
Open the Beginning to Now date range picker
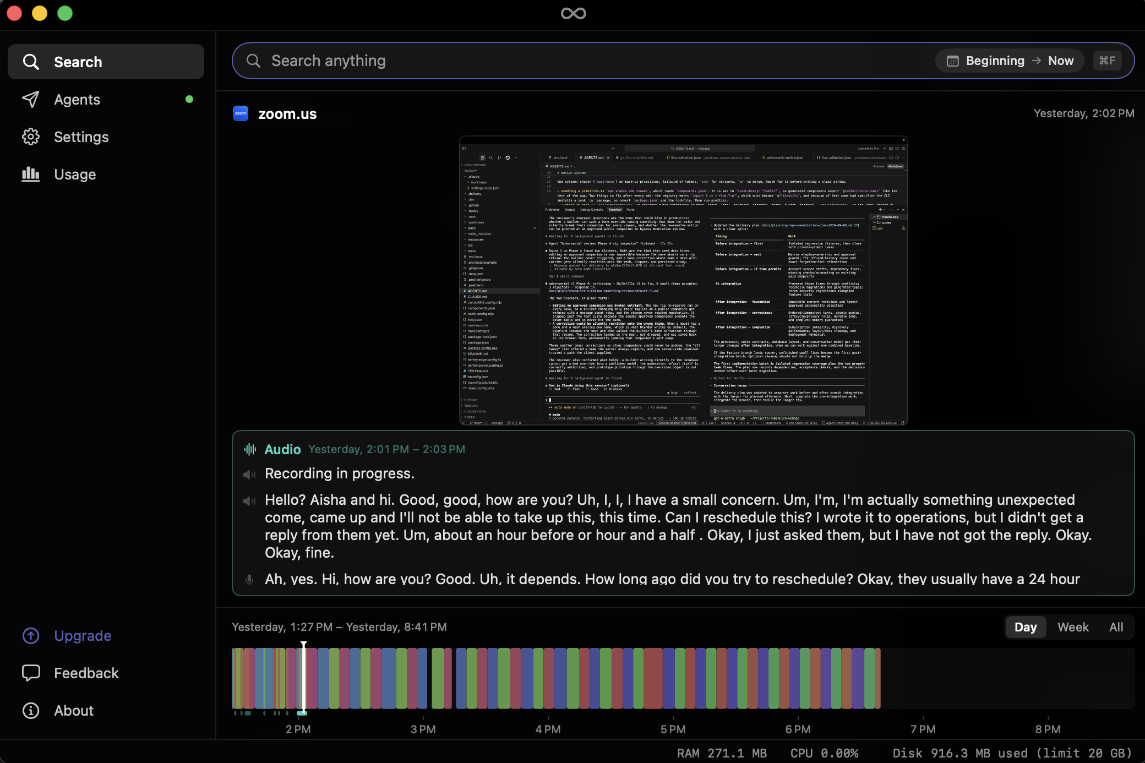tap(1010, 61)
